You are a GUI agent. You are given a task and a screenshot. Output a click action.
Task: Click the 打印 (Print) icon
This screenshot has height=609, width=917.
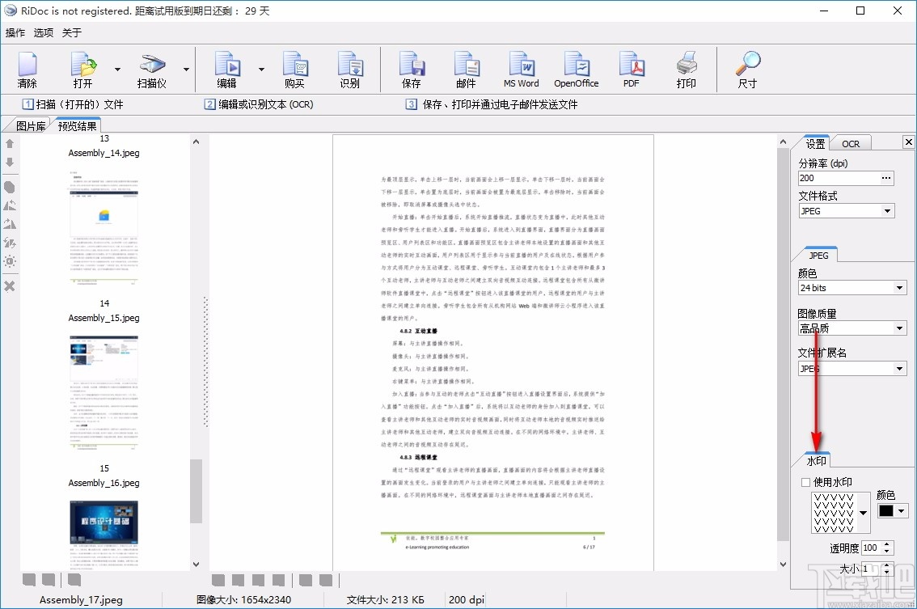point(686,70)
